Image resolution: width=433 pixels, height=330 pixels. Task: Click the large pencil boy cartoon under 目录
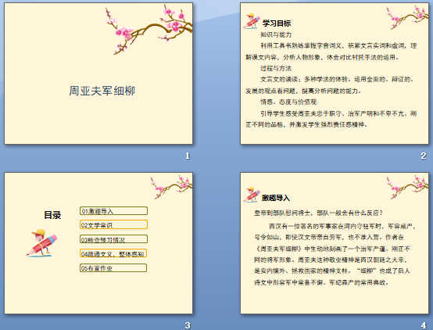[x=42, y=243]
